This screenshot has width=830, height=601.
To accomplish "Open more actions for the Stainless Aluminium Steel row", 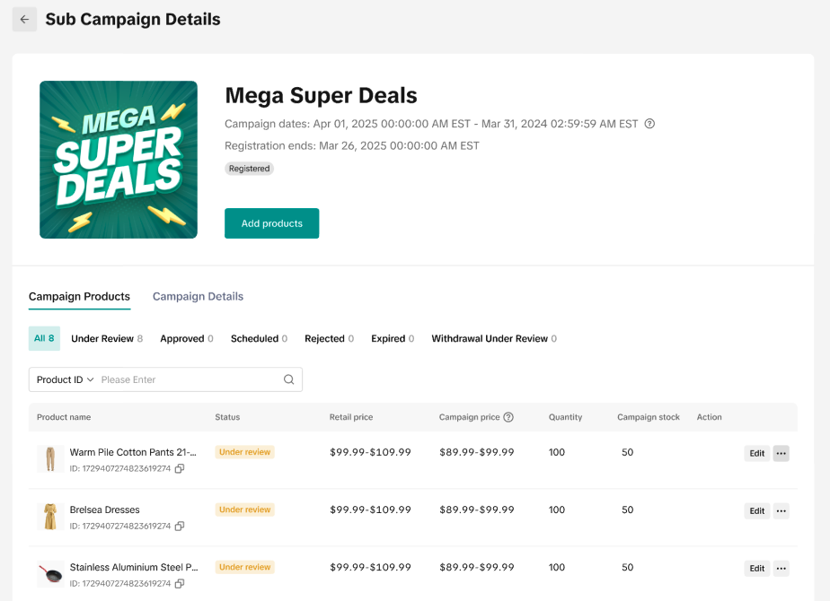I will [x=781, y=568].
